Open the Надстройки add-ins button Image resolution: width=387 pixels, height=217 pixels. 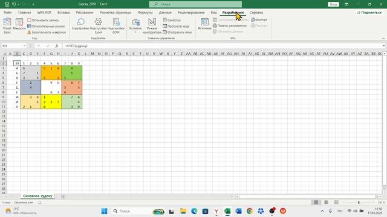(80, 24)
